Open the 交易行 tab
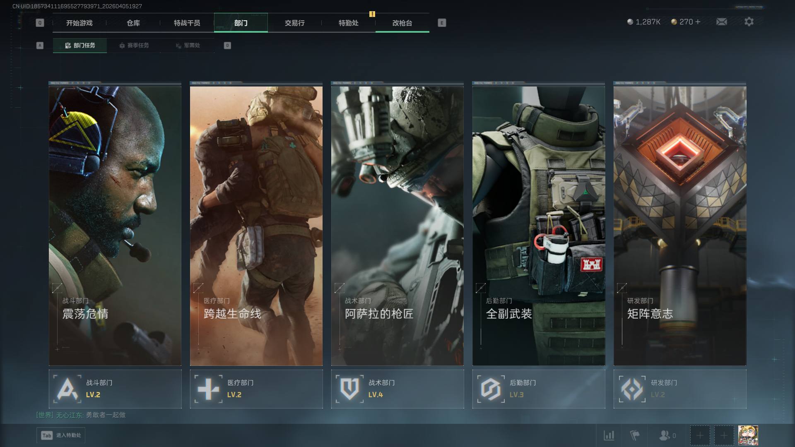 294,23
